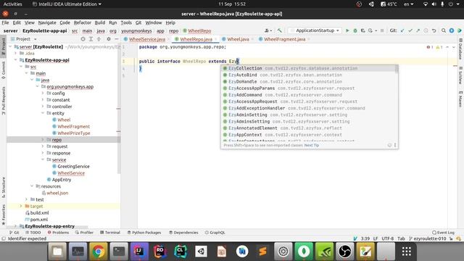Expand the target folder
This screenshot has height=261, width=464.
click(x=21, y=206)
